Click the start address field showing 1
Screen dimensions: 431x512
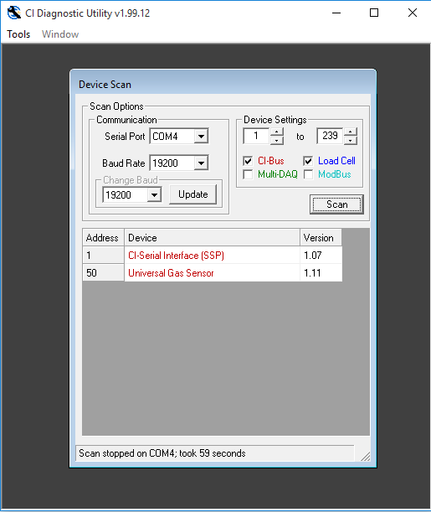[256, 136]
